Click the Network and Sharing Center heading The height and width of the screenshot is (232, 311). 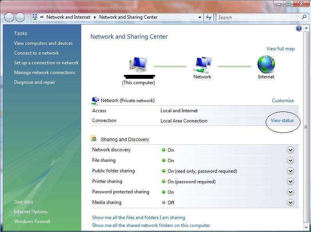pos(129,37)
